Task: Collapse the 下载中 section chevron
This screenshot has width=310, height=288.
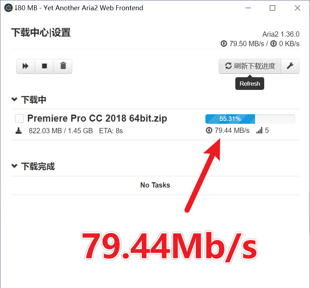Action: pyautogui.click(x=14, y=99)
